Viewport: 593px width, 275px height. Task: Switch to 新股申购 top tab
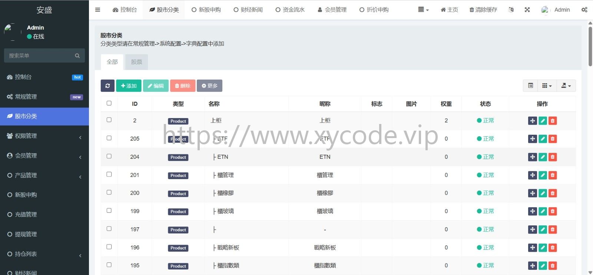pos(206,10)
